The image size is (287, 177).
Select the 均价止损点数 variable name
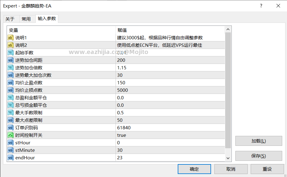click(29, 90)
